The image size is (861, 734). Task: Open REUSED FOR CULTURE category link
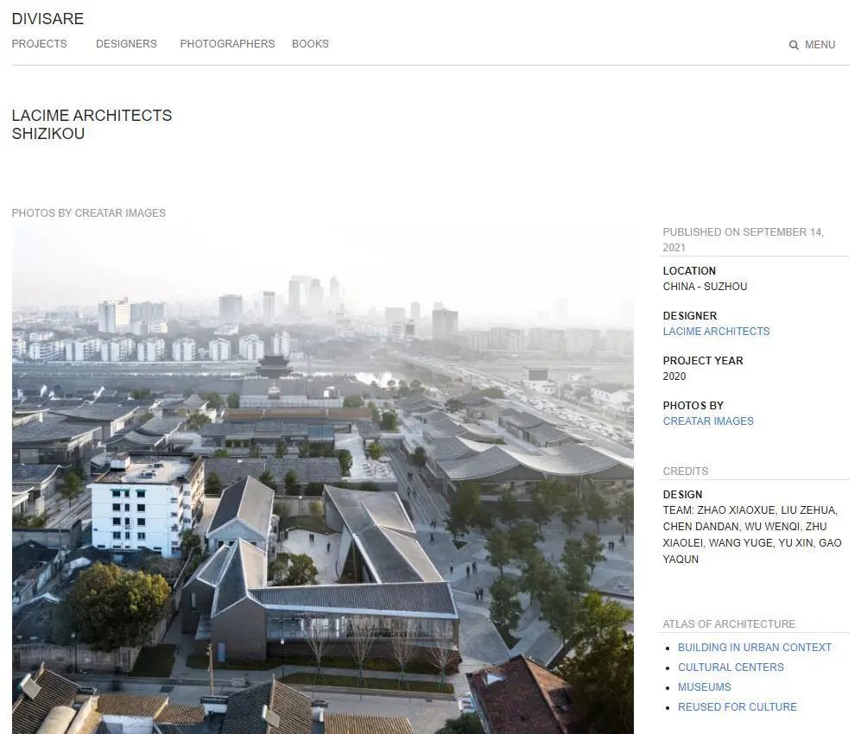tap(737, 707)
